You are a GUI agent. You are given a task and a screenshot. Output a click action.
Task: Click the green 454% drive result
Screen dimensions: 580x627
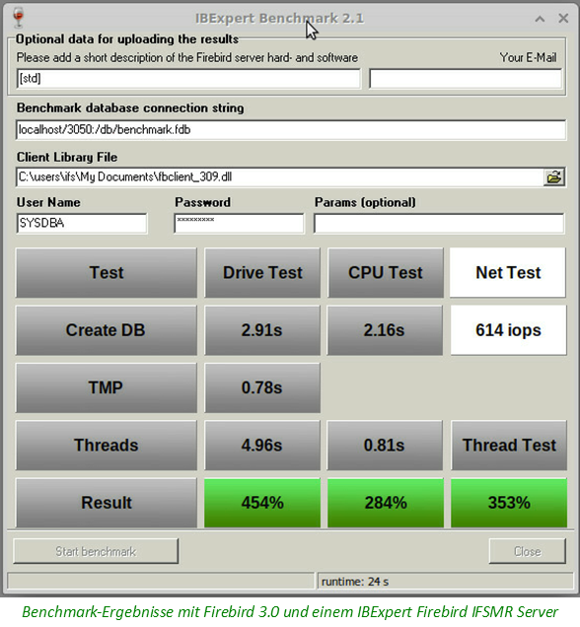click(262, 503)
